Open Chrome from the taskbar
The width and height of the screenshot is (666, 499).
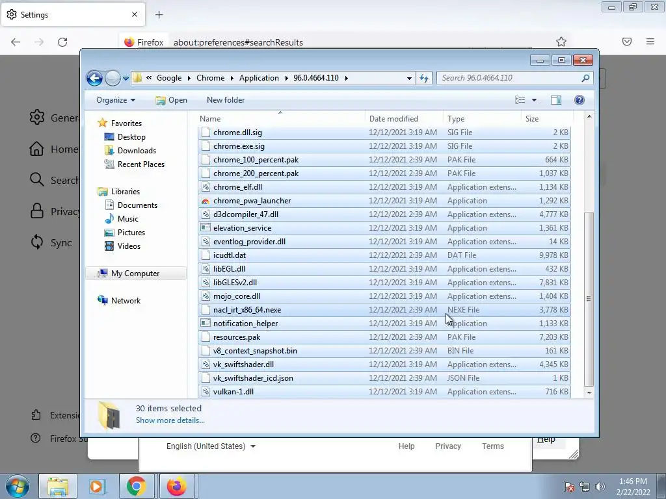point(136,486)
